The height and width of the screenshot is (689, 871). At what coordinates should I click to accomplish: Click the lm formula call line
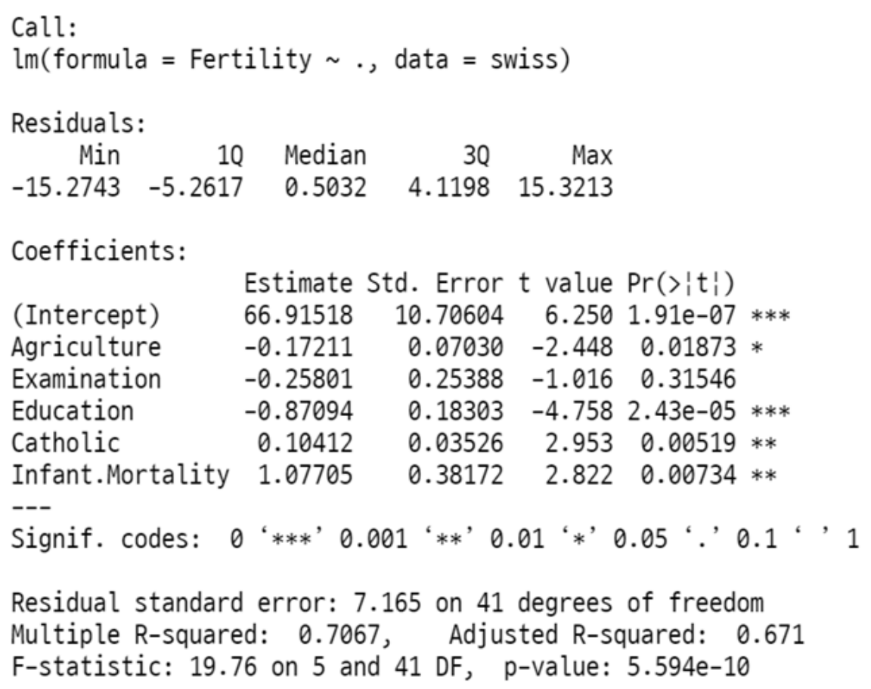tap(290, 60)
